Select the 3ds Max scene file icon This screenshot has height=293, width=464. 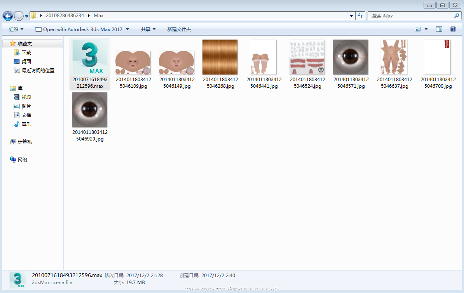click(x=90, y=57)
